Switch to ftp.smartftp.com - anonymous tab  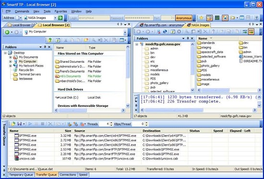point(162,25)
